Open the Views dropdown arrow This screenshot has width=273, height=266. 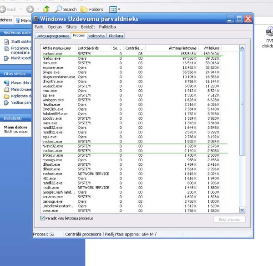coord(119,9)
